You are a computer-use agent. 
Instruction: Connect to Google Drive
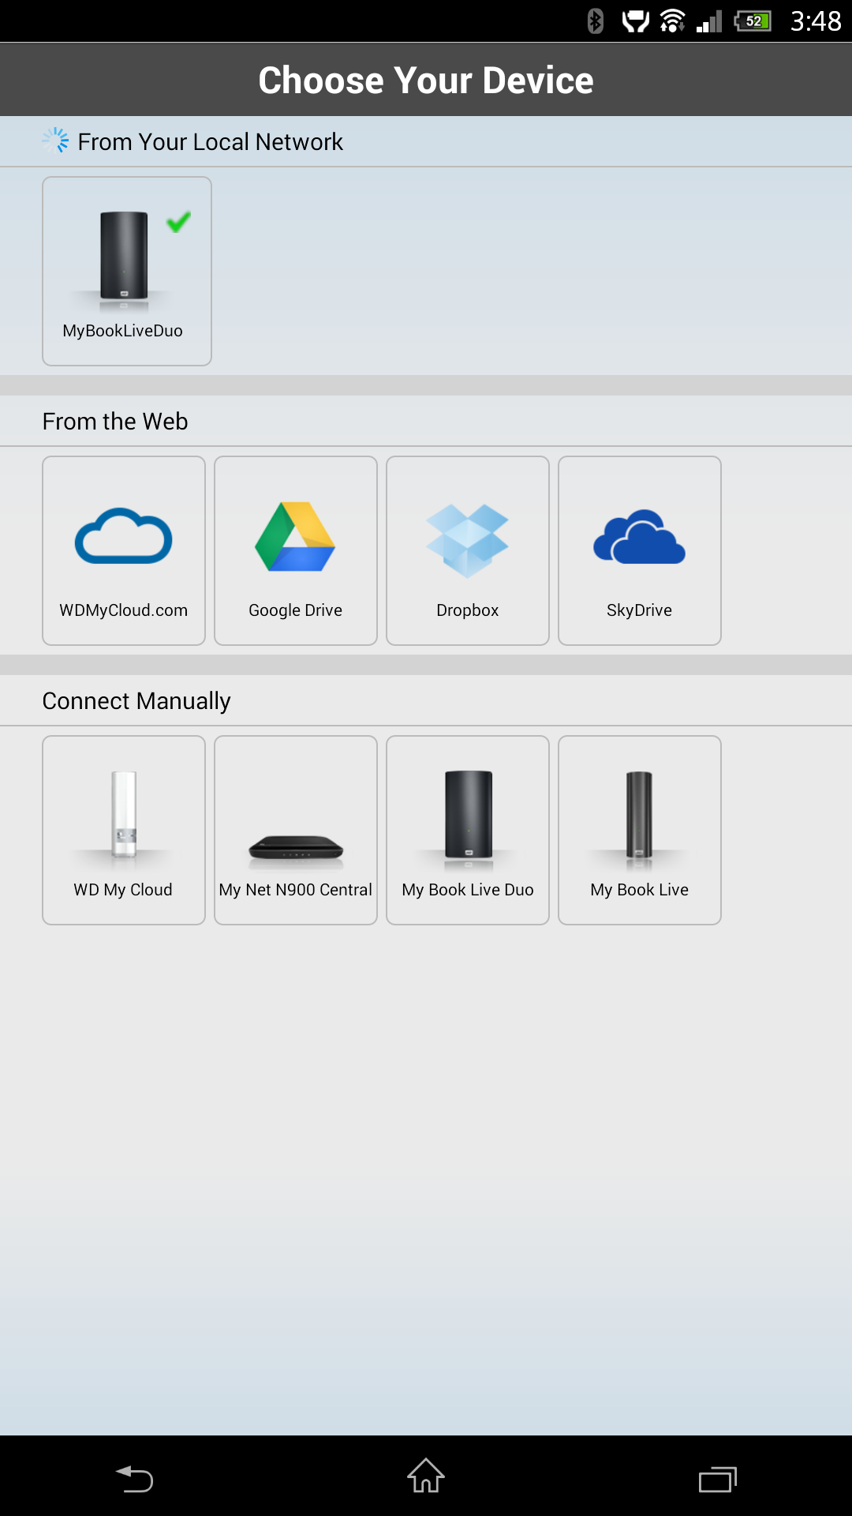(296, 550)
